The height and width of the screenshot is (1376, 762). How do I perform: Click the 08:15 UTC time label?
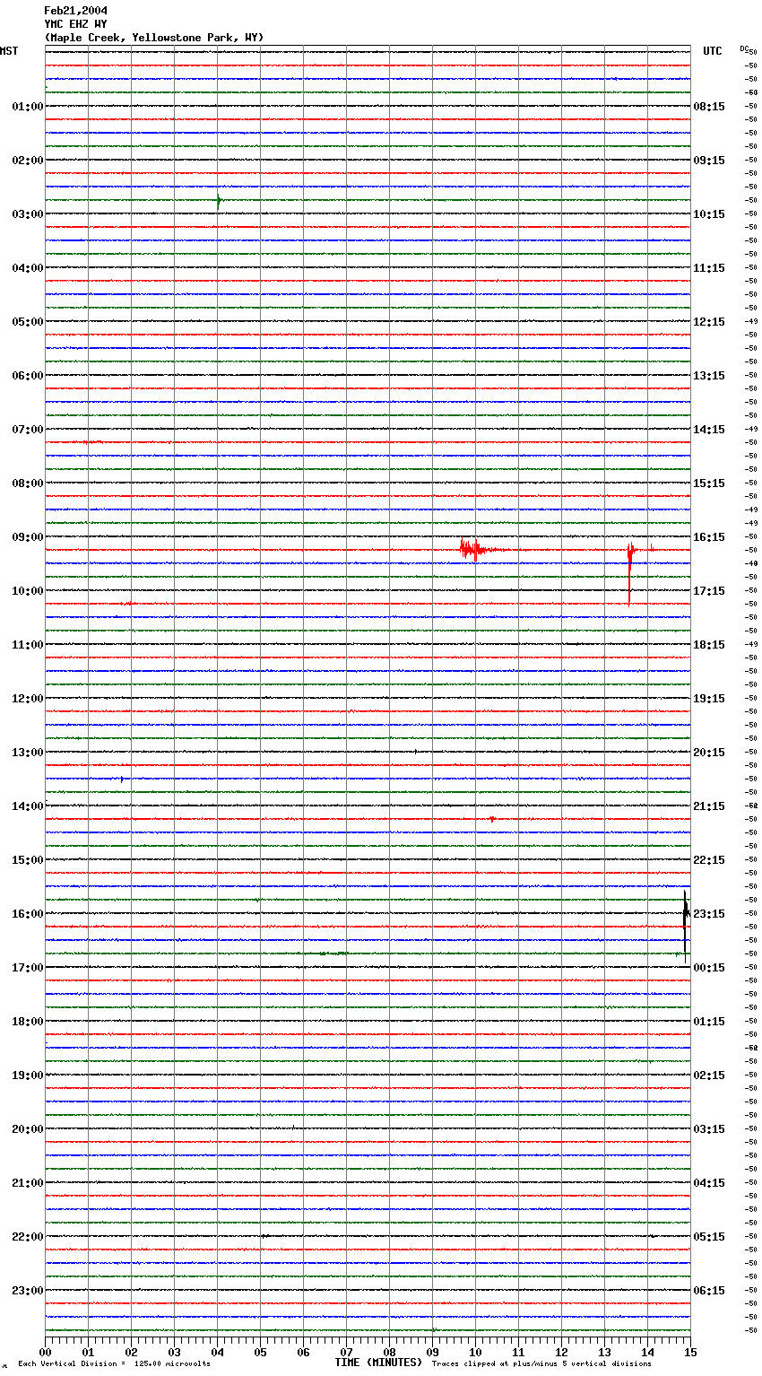coord(709,107)
